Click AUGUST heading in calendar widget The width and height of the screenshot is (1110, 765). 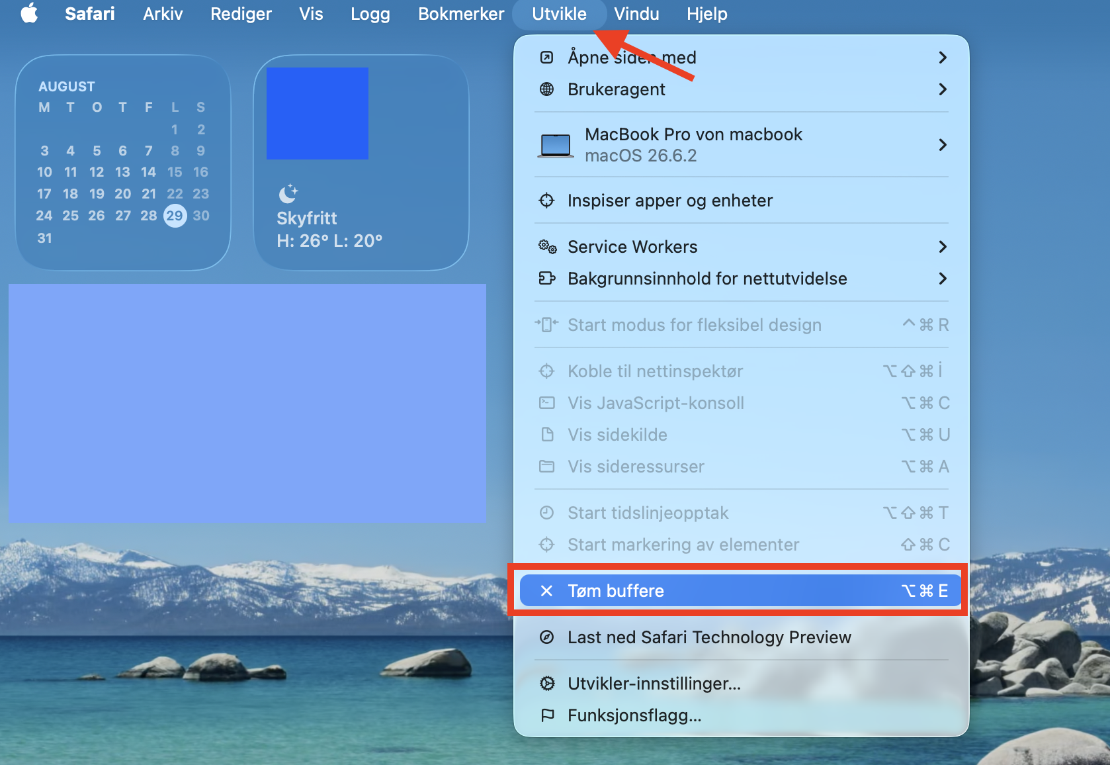(x=67, y=87)
